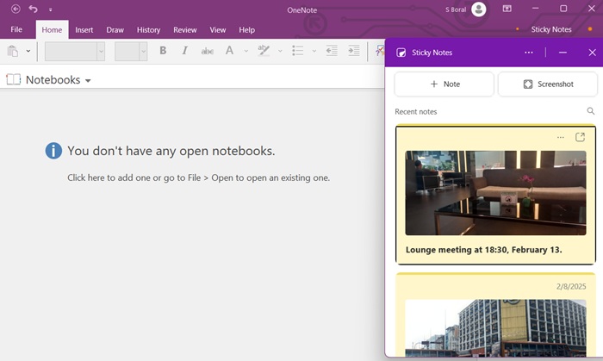This screenshot has height=361, width=603.
Task: Switch to the Draw tab
Action: [x=115, y=30]
